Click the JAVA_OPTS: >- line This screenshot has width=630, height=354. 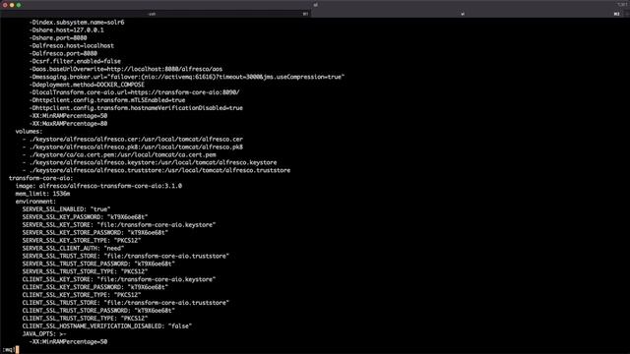(x=44, y=334)
